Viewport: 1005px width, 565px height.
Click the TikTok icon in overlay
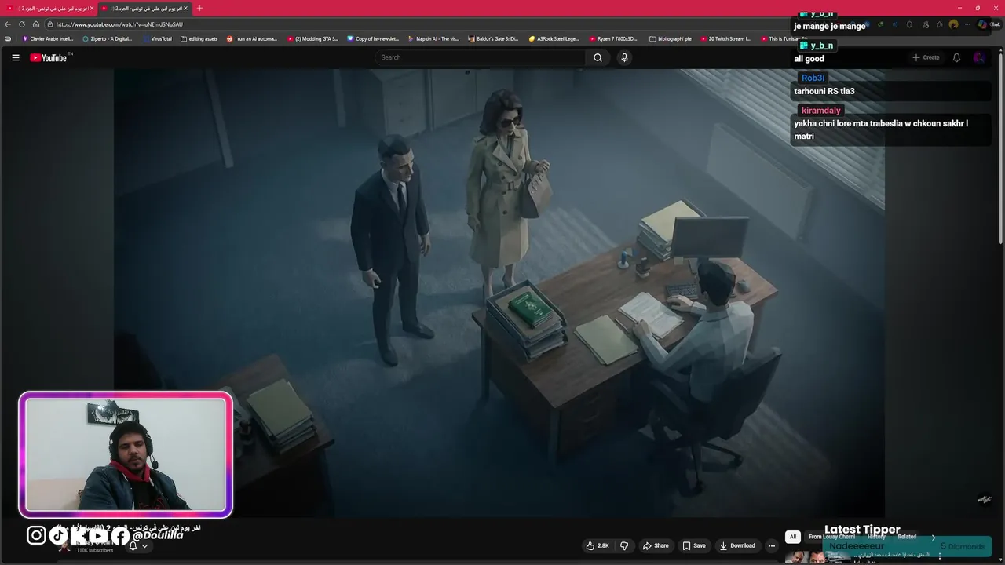click(x=59, y=535)
